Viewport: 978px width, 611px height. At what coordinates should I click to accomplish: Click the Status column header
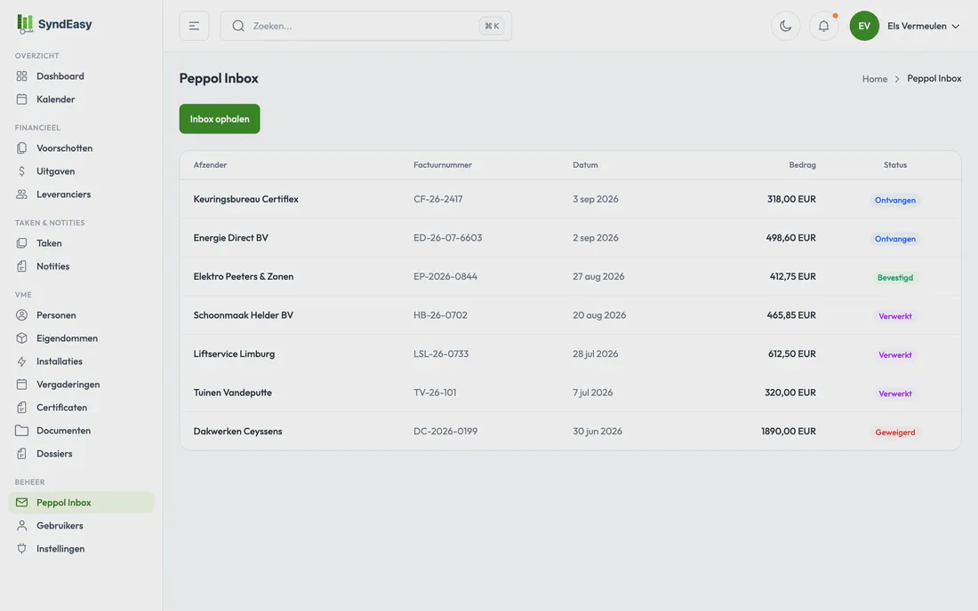click(x=894, y=165)
